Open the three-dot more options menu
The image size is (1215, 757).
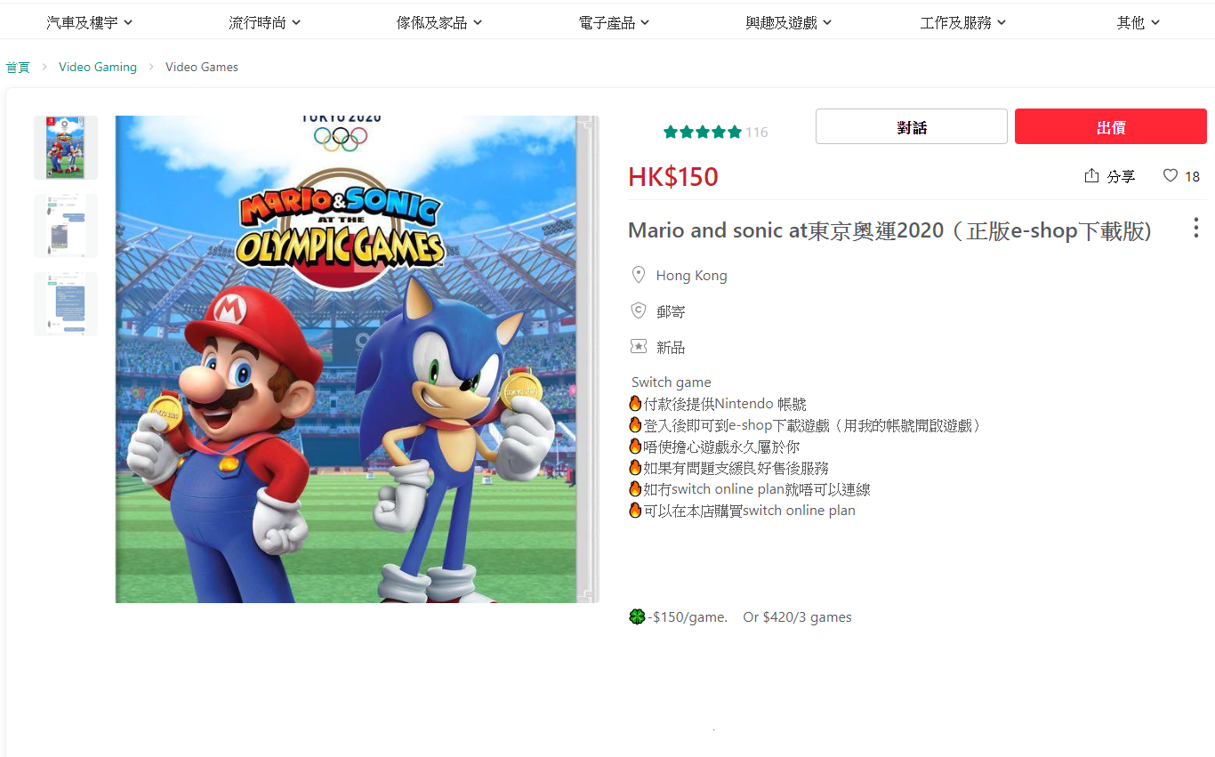pyautogui.click(x=1196, y=228)
